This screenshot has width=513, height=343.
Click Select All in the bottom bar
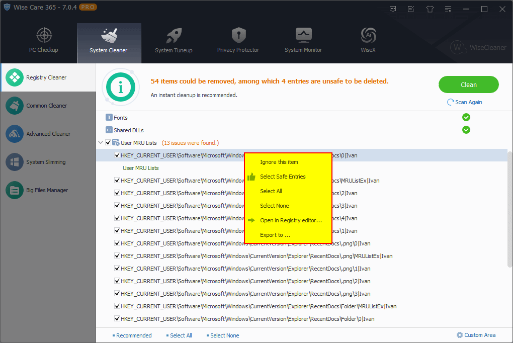coord(181,335)
